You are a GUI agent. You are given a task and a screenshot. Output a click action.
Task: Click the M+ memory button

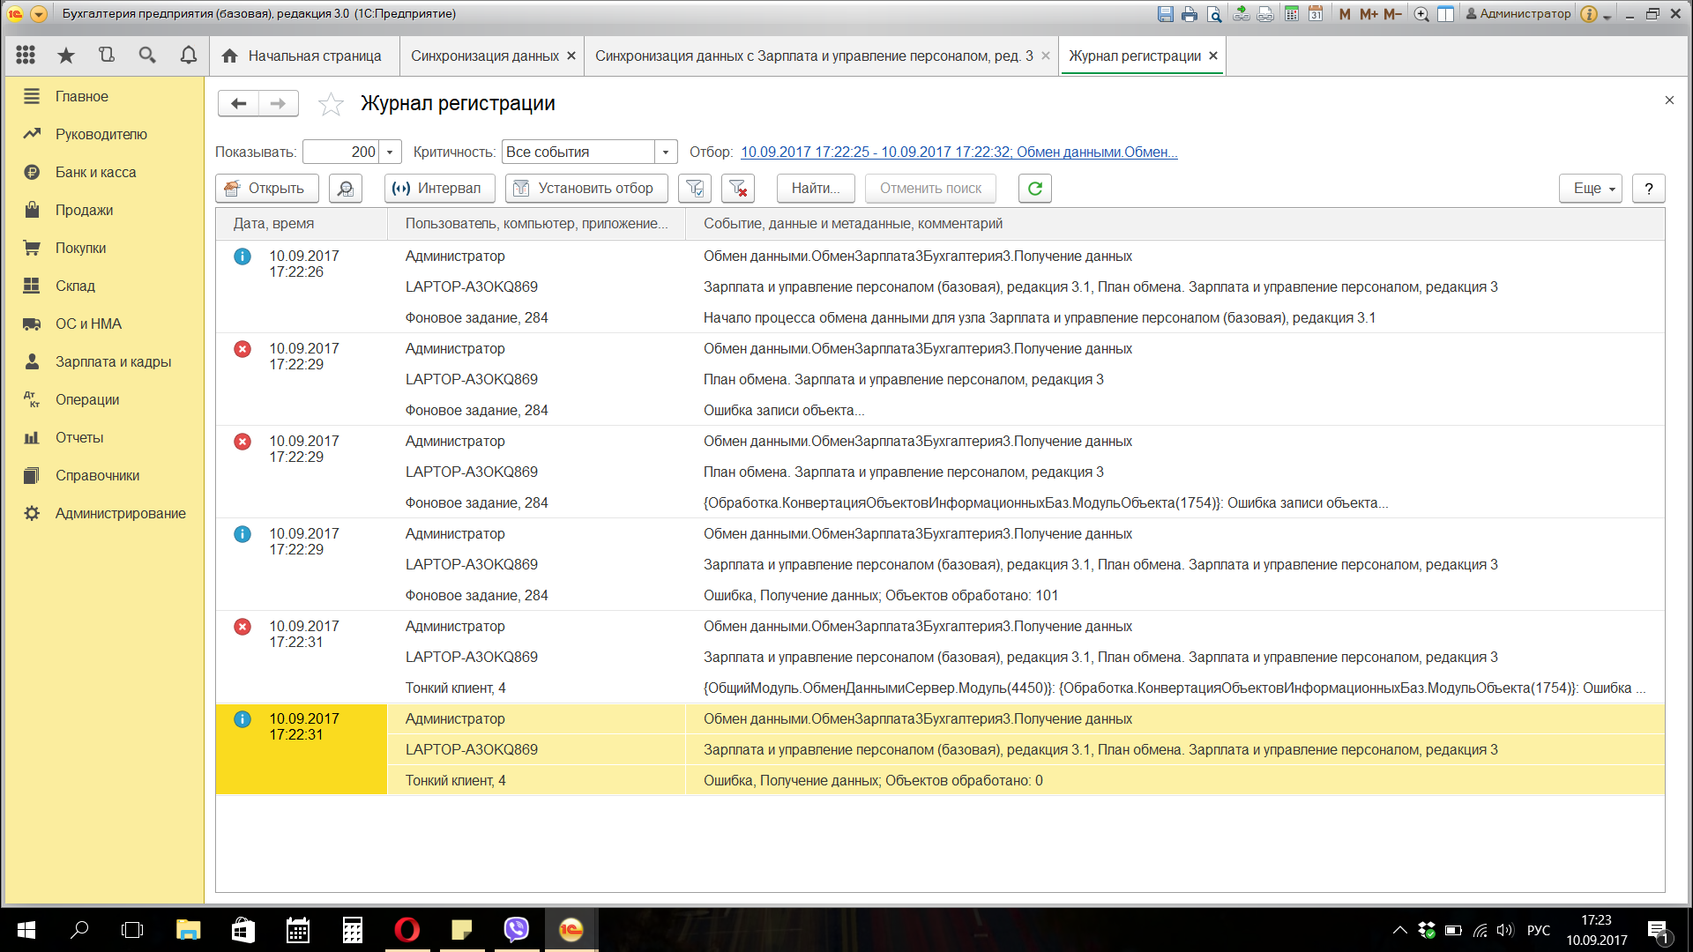coord(1369,14)
